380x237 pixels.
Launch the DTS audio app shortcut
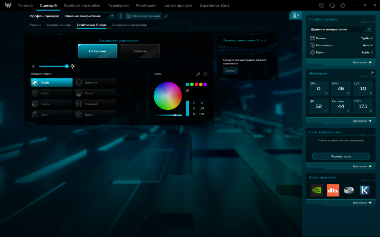[333, 190]
